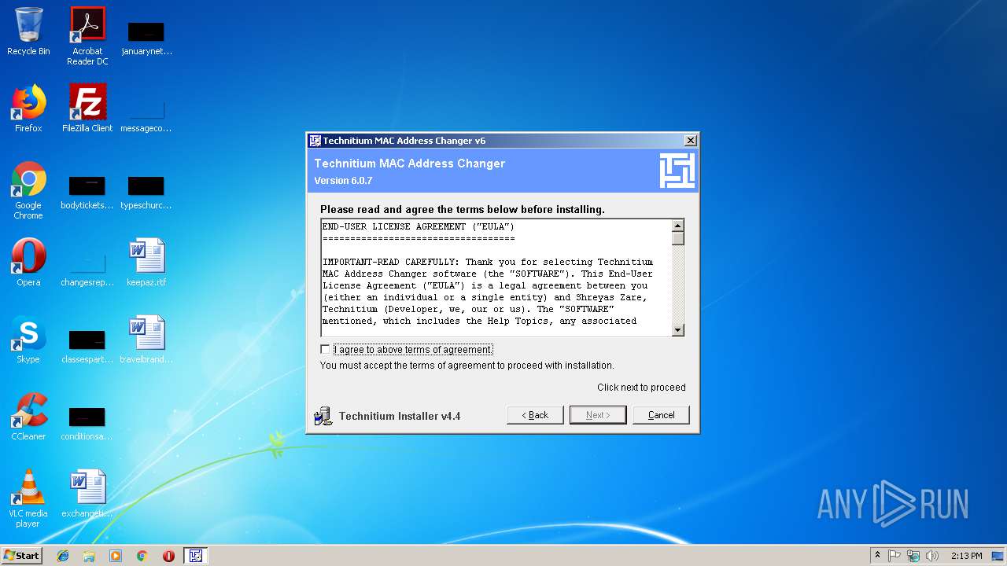The width and height of the screenshot is (1007, 566).
Task: Click the dialog title bar app icon
Action: 315,141
